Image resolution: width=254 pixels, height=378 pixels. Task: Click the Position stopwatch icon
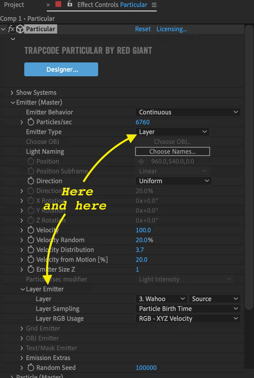point(31,161)
